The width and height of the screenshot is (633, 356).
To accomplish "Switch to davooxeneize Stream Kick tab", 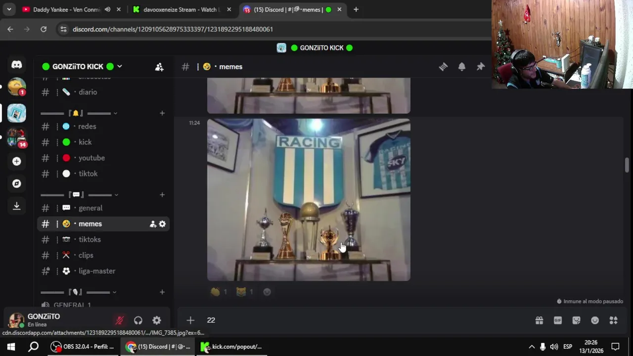I will (x=181, y=9).
